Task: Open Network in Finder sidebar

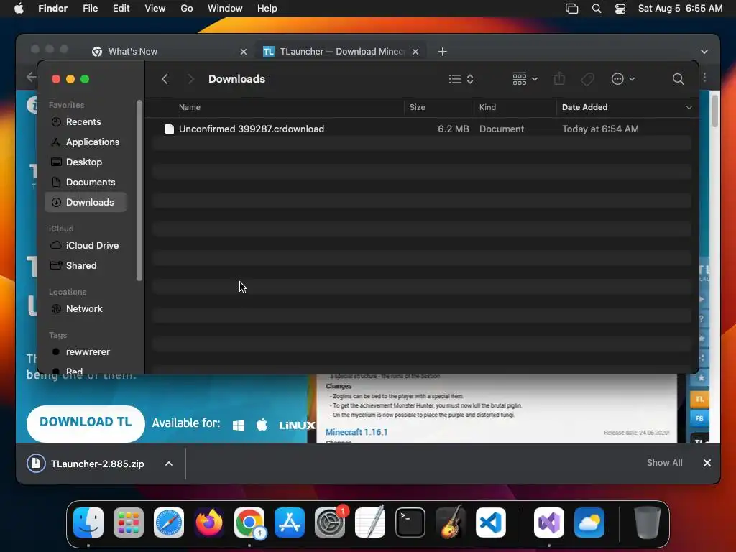Action: click(x=86, y=309)
